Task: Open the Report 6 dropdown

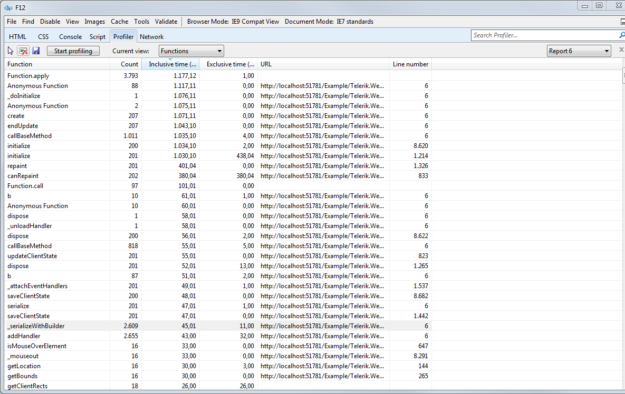Action: click(579, 51)
